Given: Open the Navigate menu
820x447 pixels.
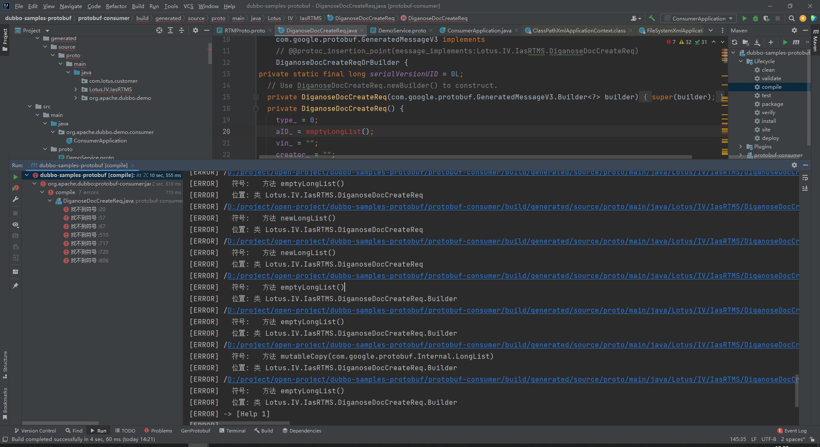Looking at the screenshot, I should point(70,6).
